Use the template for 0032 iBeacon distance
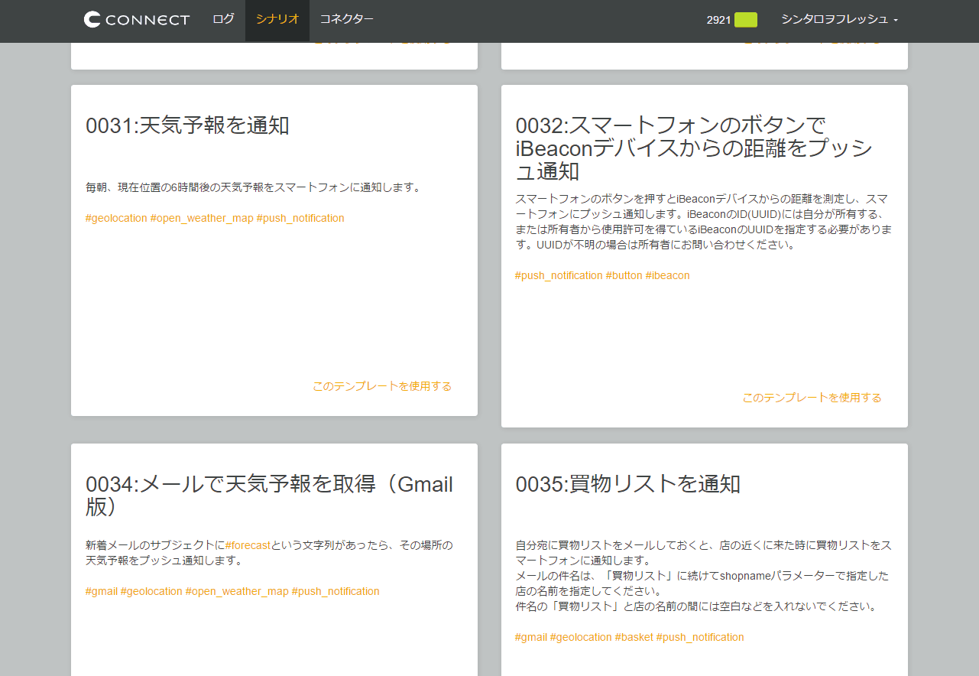This screenshot has height=676, width=979. pos(812,398)
